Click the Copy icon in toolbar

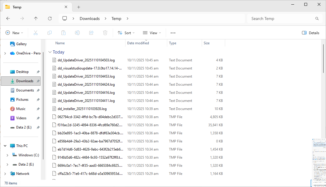coord(50,33)
